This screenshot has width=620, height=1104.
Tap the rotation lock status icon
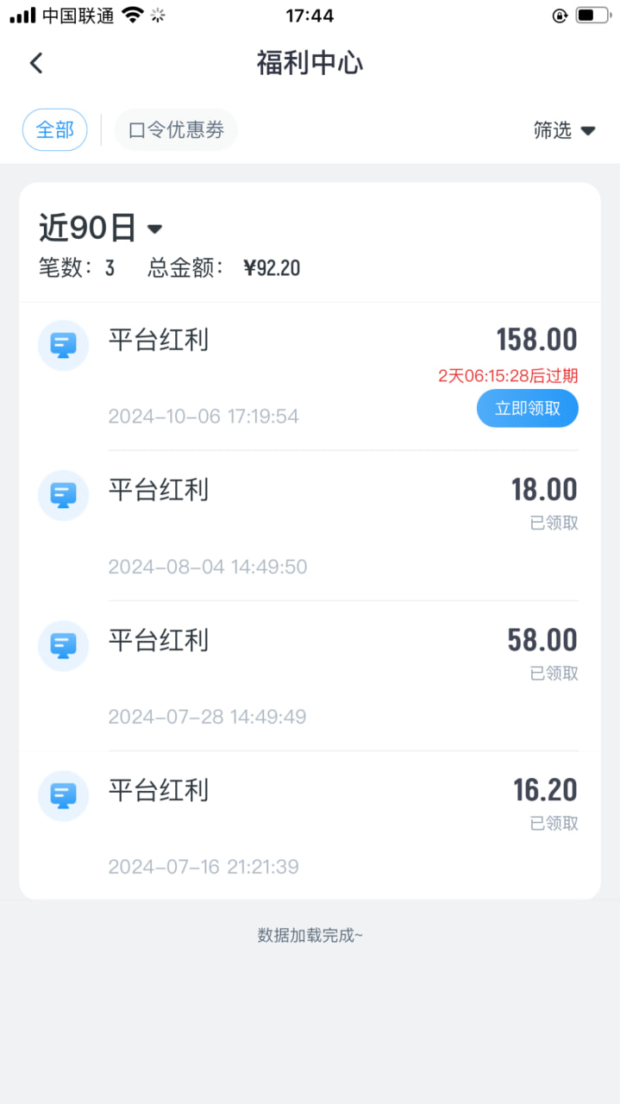(560, 15)
